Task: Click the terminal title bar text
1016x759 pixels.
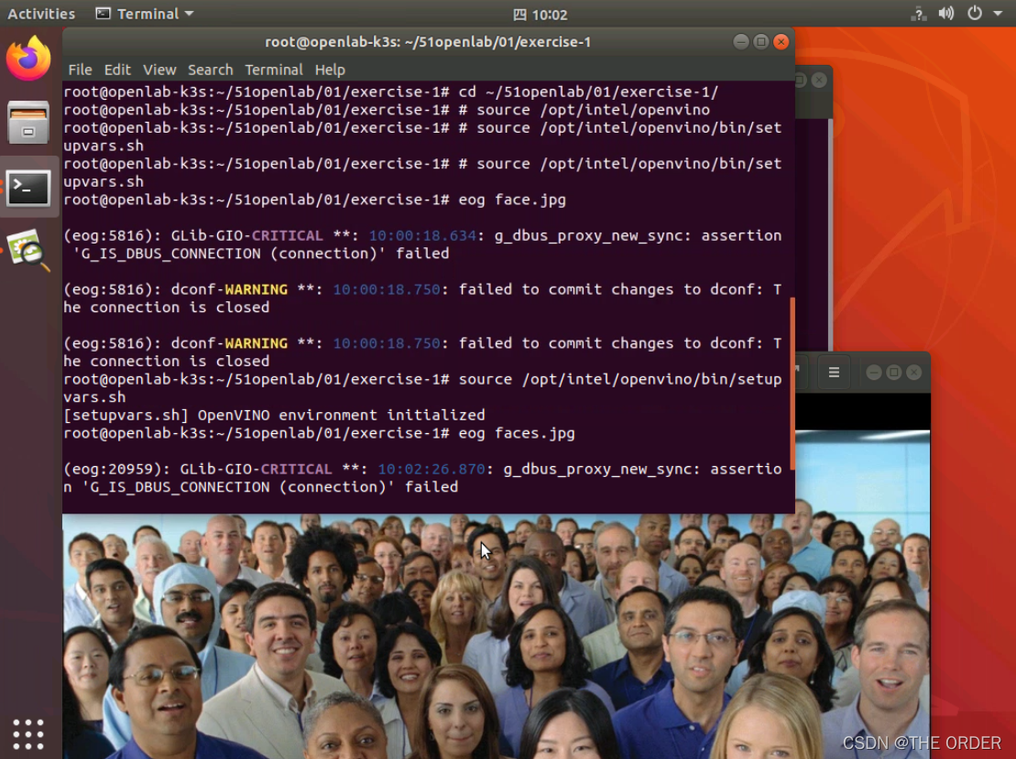Action: [428, 42]
